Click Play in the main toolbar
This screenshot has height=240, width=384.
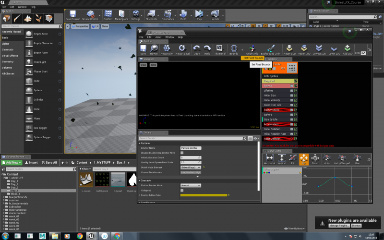tap(199, 15)
